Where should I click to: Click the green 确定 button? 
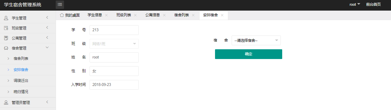(249, 54)
